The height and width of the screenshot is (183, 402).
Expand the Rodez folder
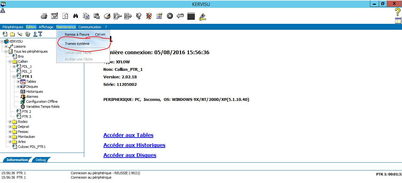10,122
